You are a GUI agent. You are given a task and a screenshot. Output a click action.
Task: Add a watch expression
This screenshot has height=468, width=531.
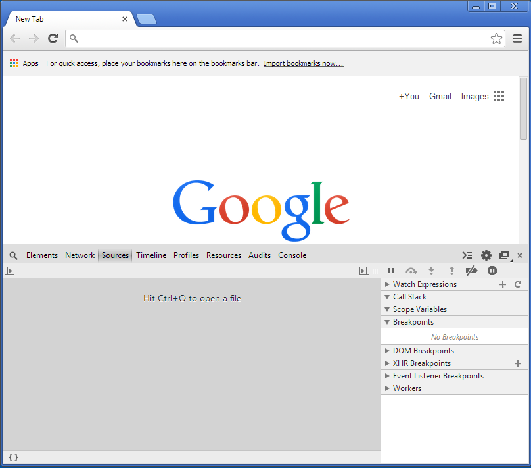[503, 284]
